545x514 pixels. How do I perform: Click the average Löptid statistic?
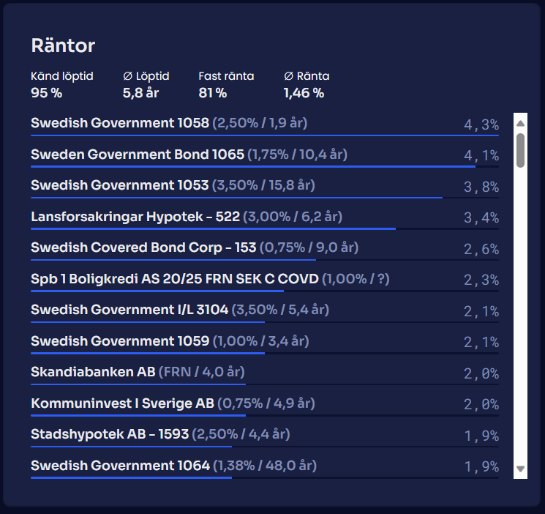click(x=146, y=84)
